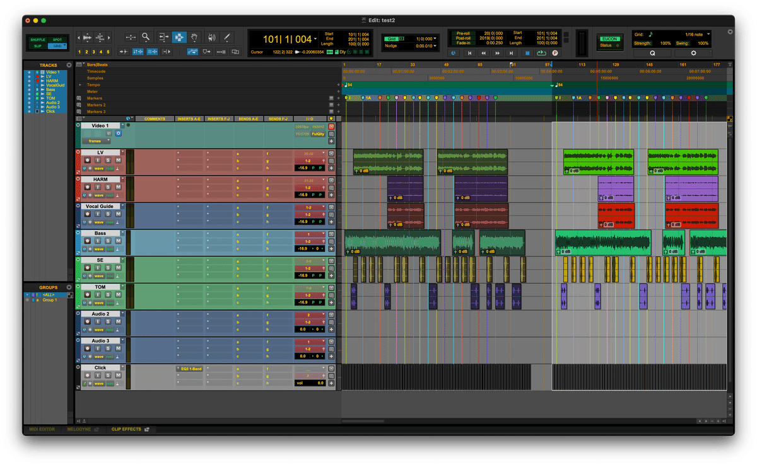The height and width of the screenshot is (465, 757).
Task: Click the Online sync clock icon
Action: tap(454, 54)
